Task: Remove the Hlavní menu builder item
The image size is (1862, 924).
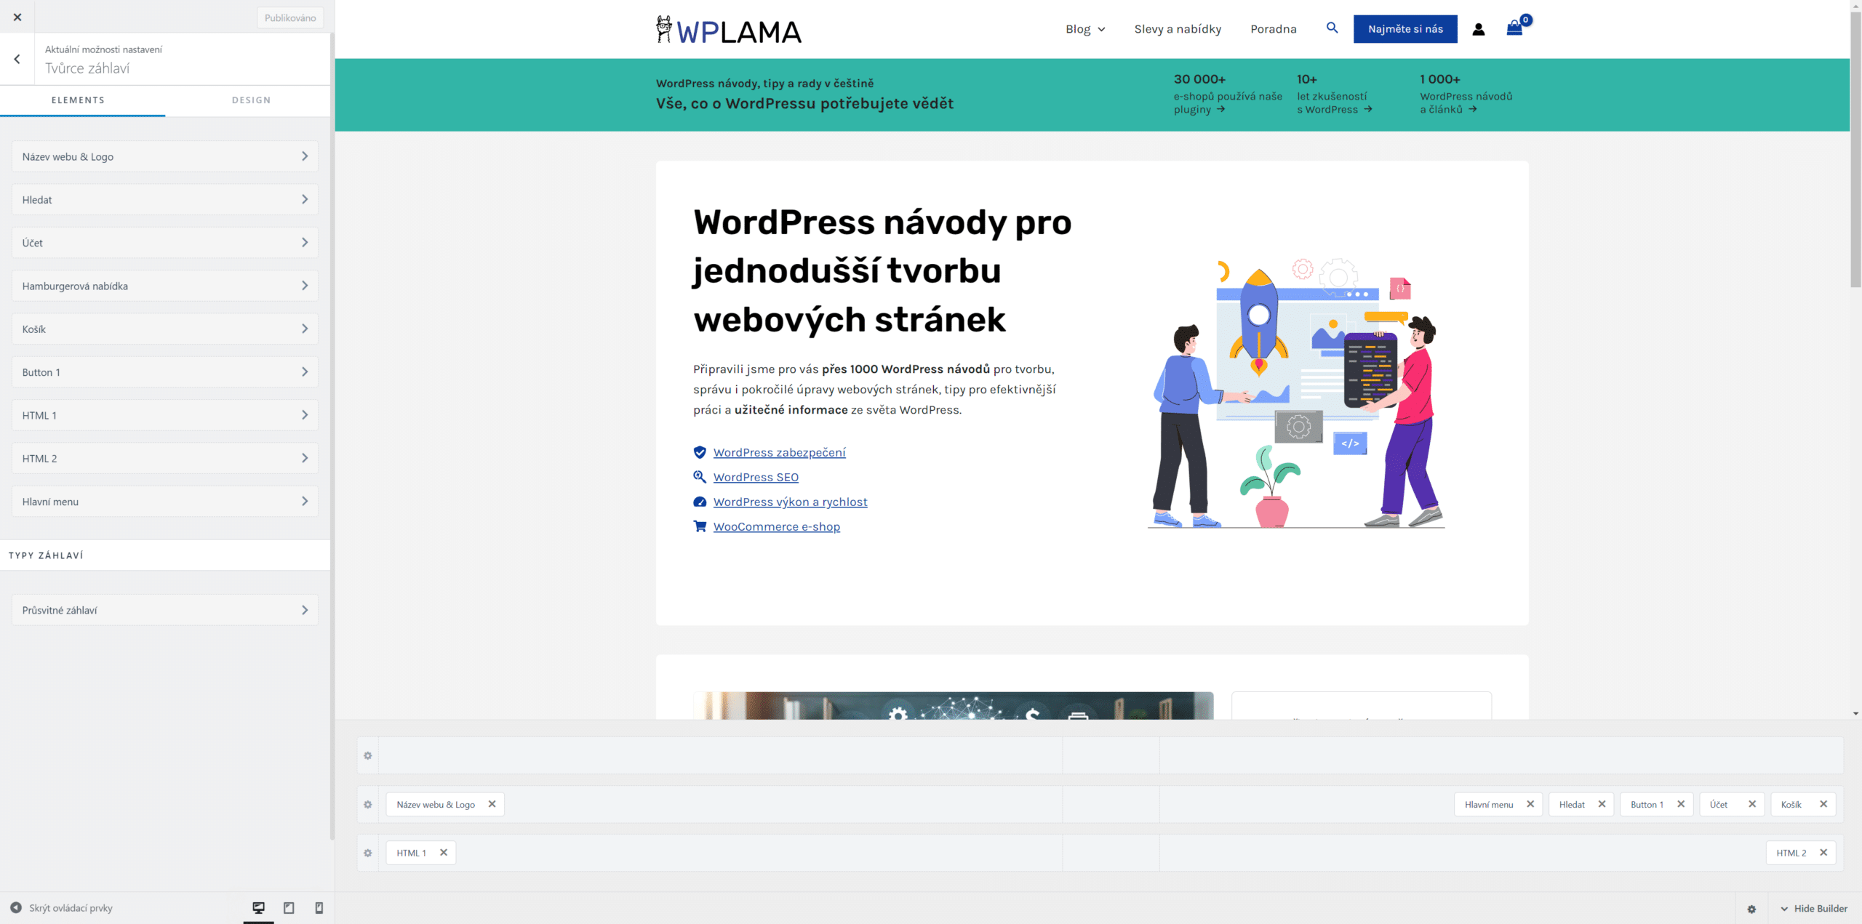Action: click(x=1530, y=804)
